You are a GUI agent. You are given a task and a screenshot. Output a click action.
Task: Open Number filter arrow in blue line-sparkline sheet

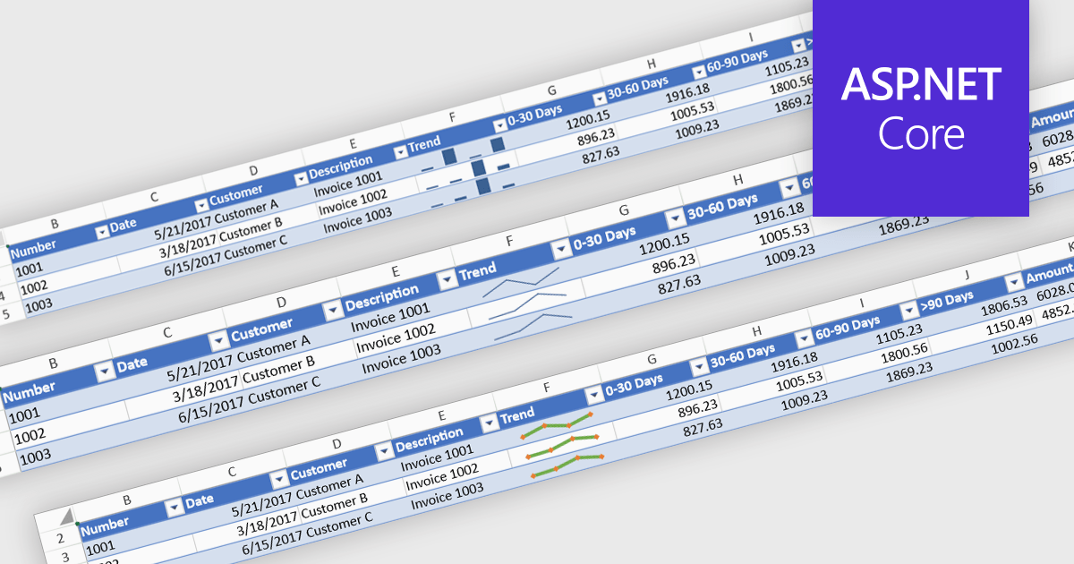106,371
